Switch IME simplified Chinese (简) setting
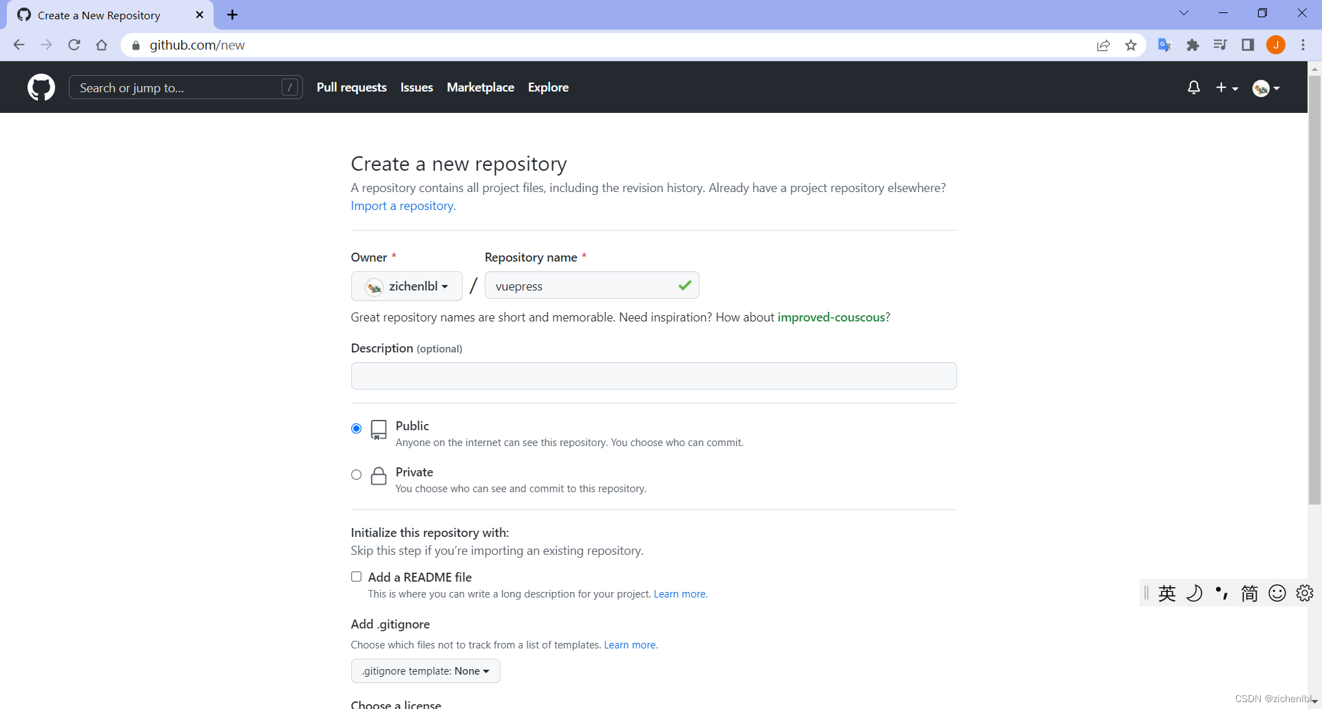 click(x=1250, y=593)
